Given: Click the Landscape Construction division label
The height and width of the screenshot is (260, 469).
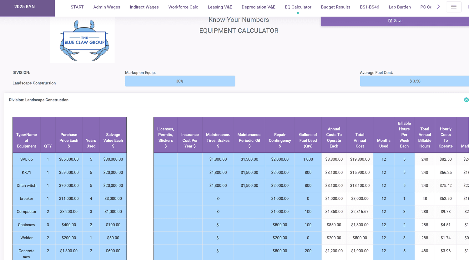Looking at the screenshot, I should [x=34, y=83].
